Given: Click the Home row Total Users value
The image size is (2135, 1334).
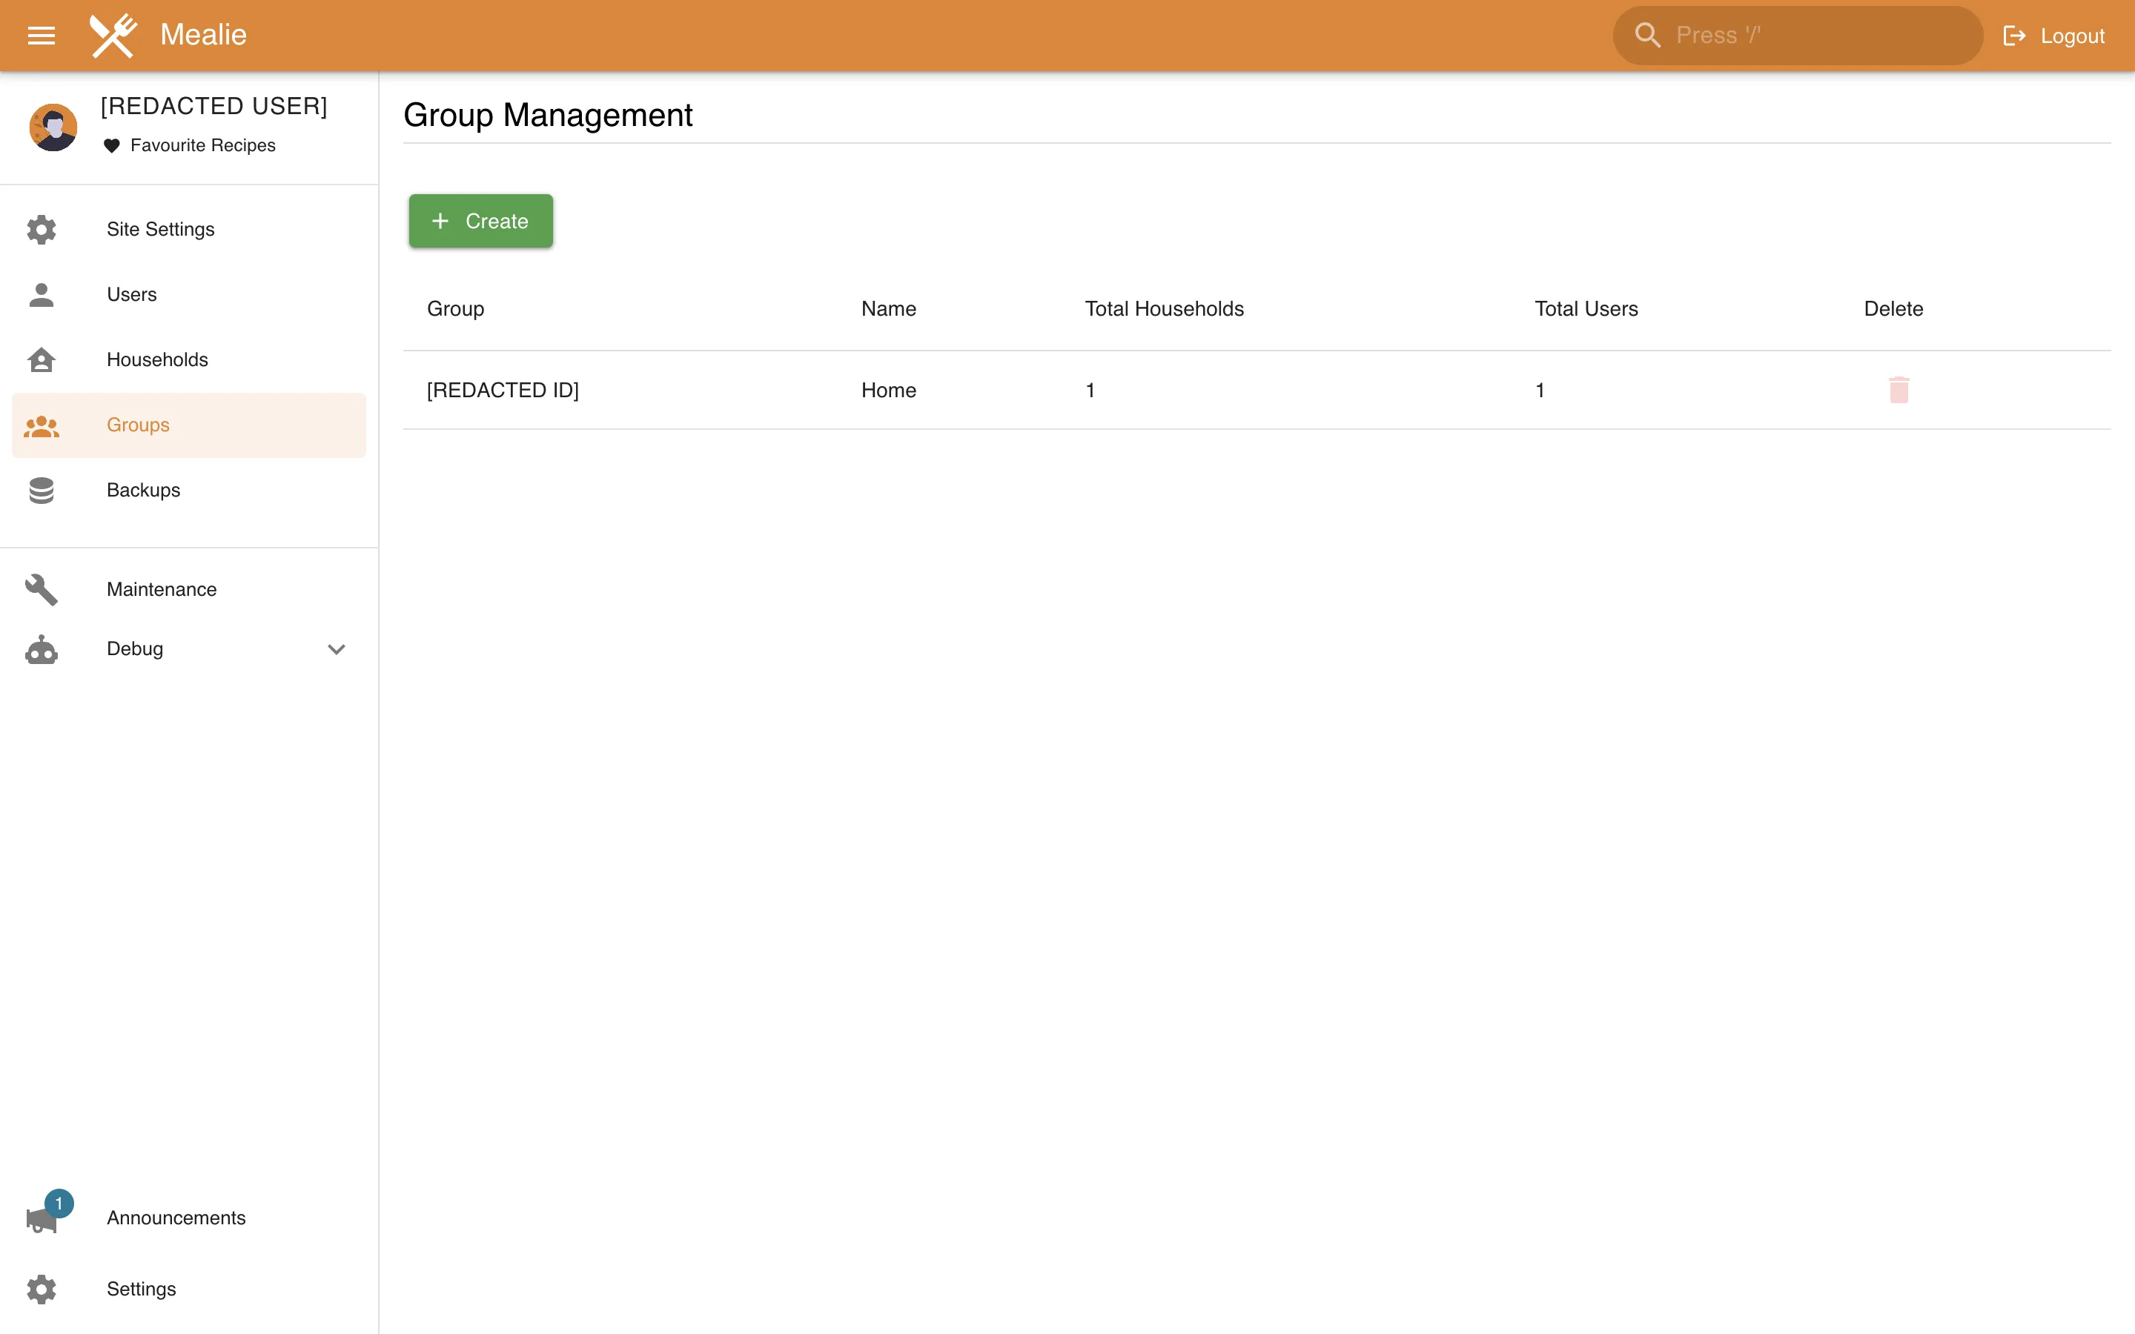Looking at the screenshot, I should click(x=1540, y=390).
